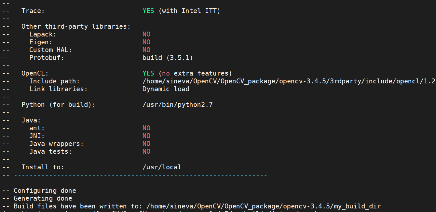Click the red NO beside Eigen

pyautogui.click(x=146, y=42)
